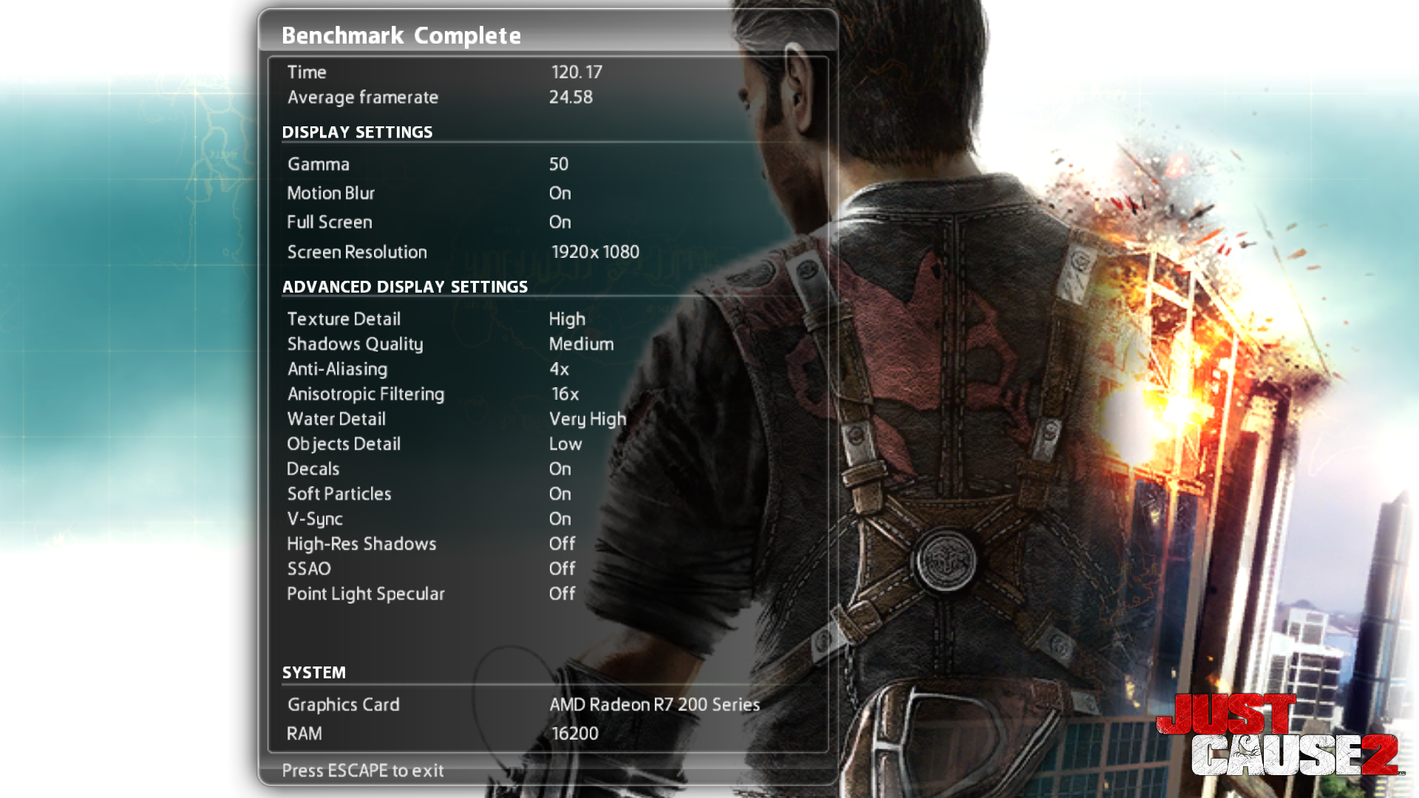Click the Average framerate label
This screenshot has width=1419, height=798.
pos(363,98)
